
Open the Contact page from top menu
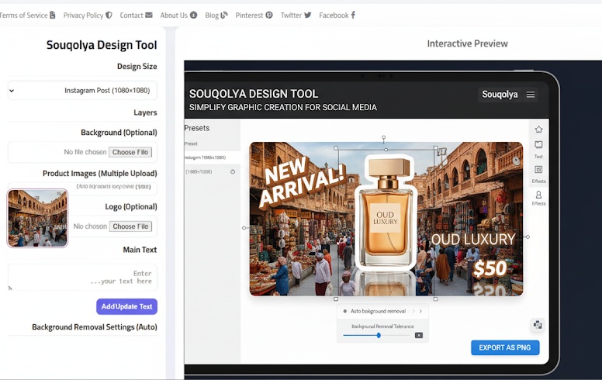(136, 15)
